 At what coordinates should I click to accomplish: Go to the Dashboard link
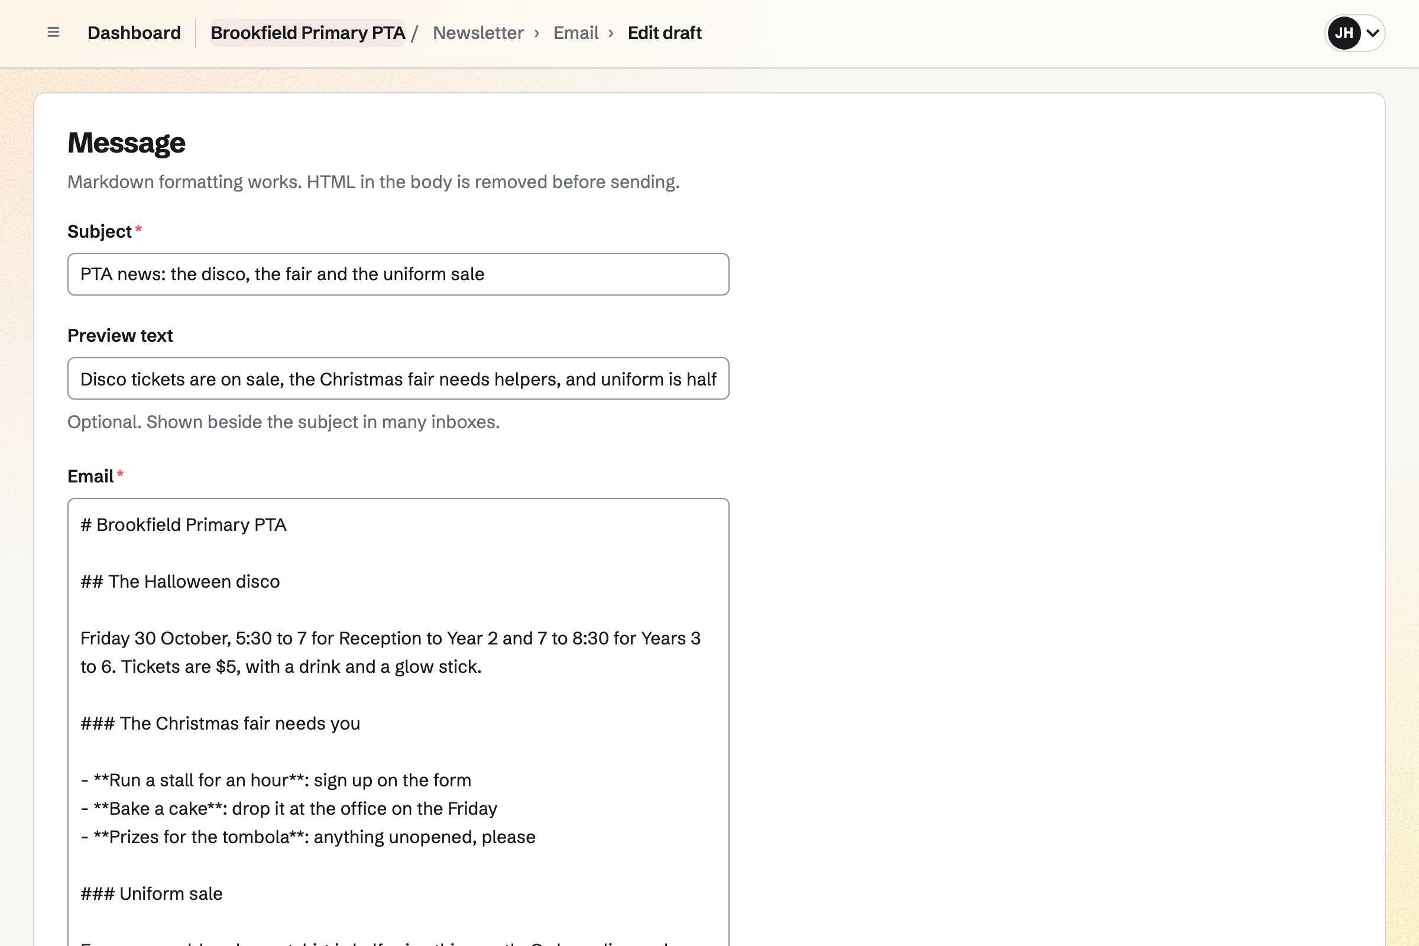pos(134,33)
